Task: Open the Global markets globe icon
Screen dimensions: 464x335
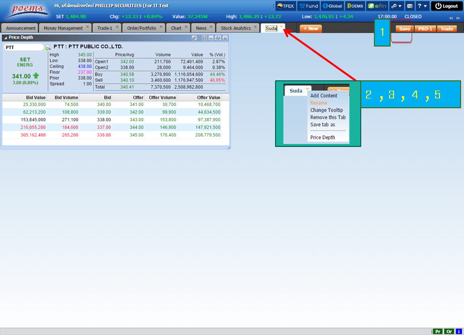Action: 332,6
